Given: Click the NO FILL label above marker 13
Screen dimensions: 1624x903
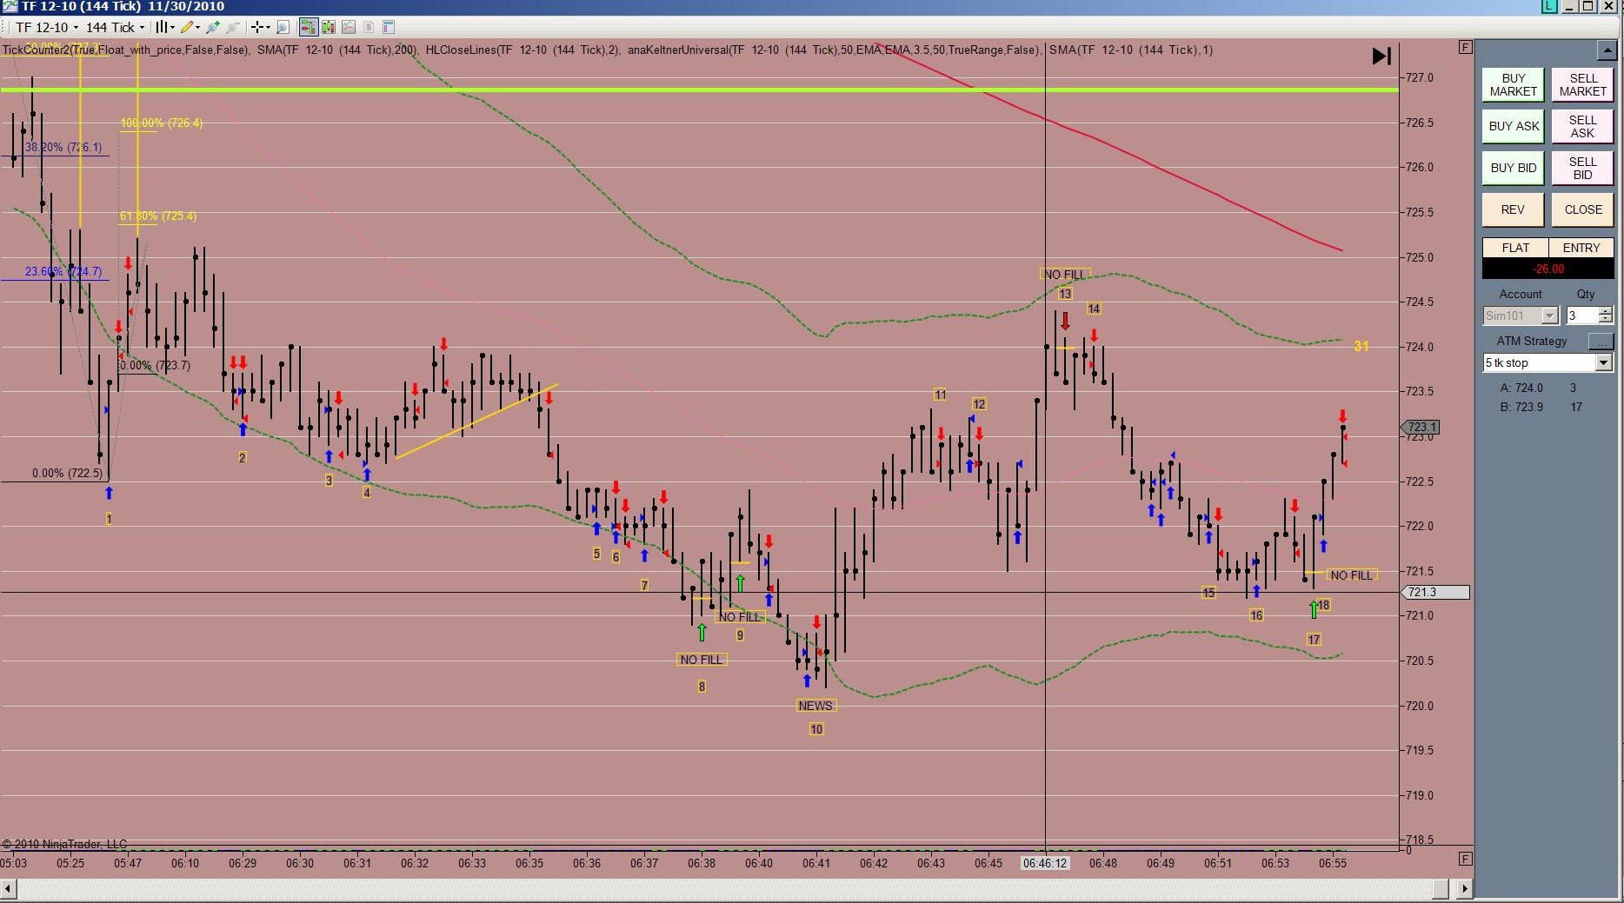Looking at the screenshot, I should 1064,275.
